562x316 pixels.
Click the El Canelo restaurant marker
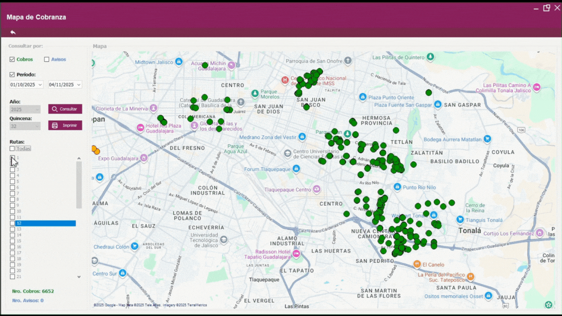pos(417,264)
